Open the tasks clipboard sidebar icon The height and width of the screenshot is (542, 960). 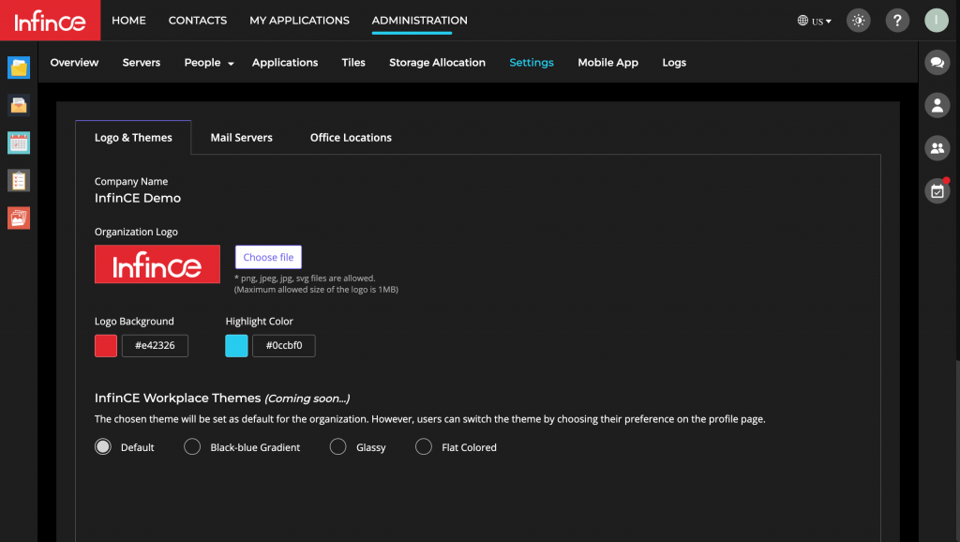coord(19,181)
